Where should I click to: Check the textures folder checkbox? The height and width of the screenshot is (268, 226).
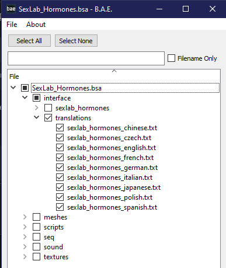tap(36, 257)
